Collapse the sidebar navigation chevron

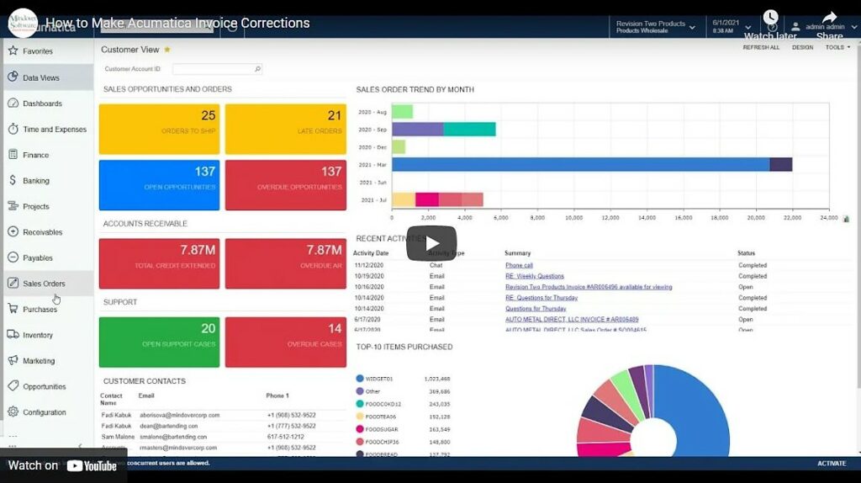tap(80, 446)
